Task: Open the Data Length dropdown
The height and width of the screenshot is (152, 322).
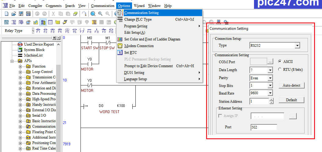Action: [x=270, y=70]
